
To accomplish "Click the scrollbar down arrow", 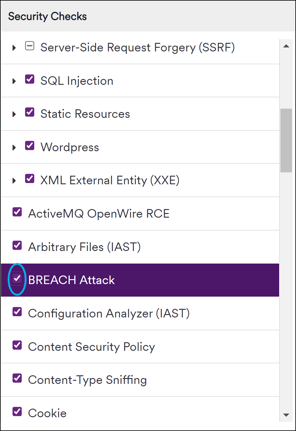I will [286, 415].
